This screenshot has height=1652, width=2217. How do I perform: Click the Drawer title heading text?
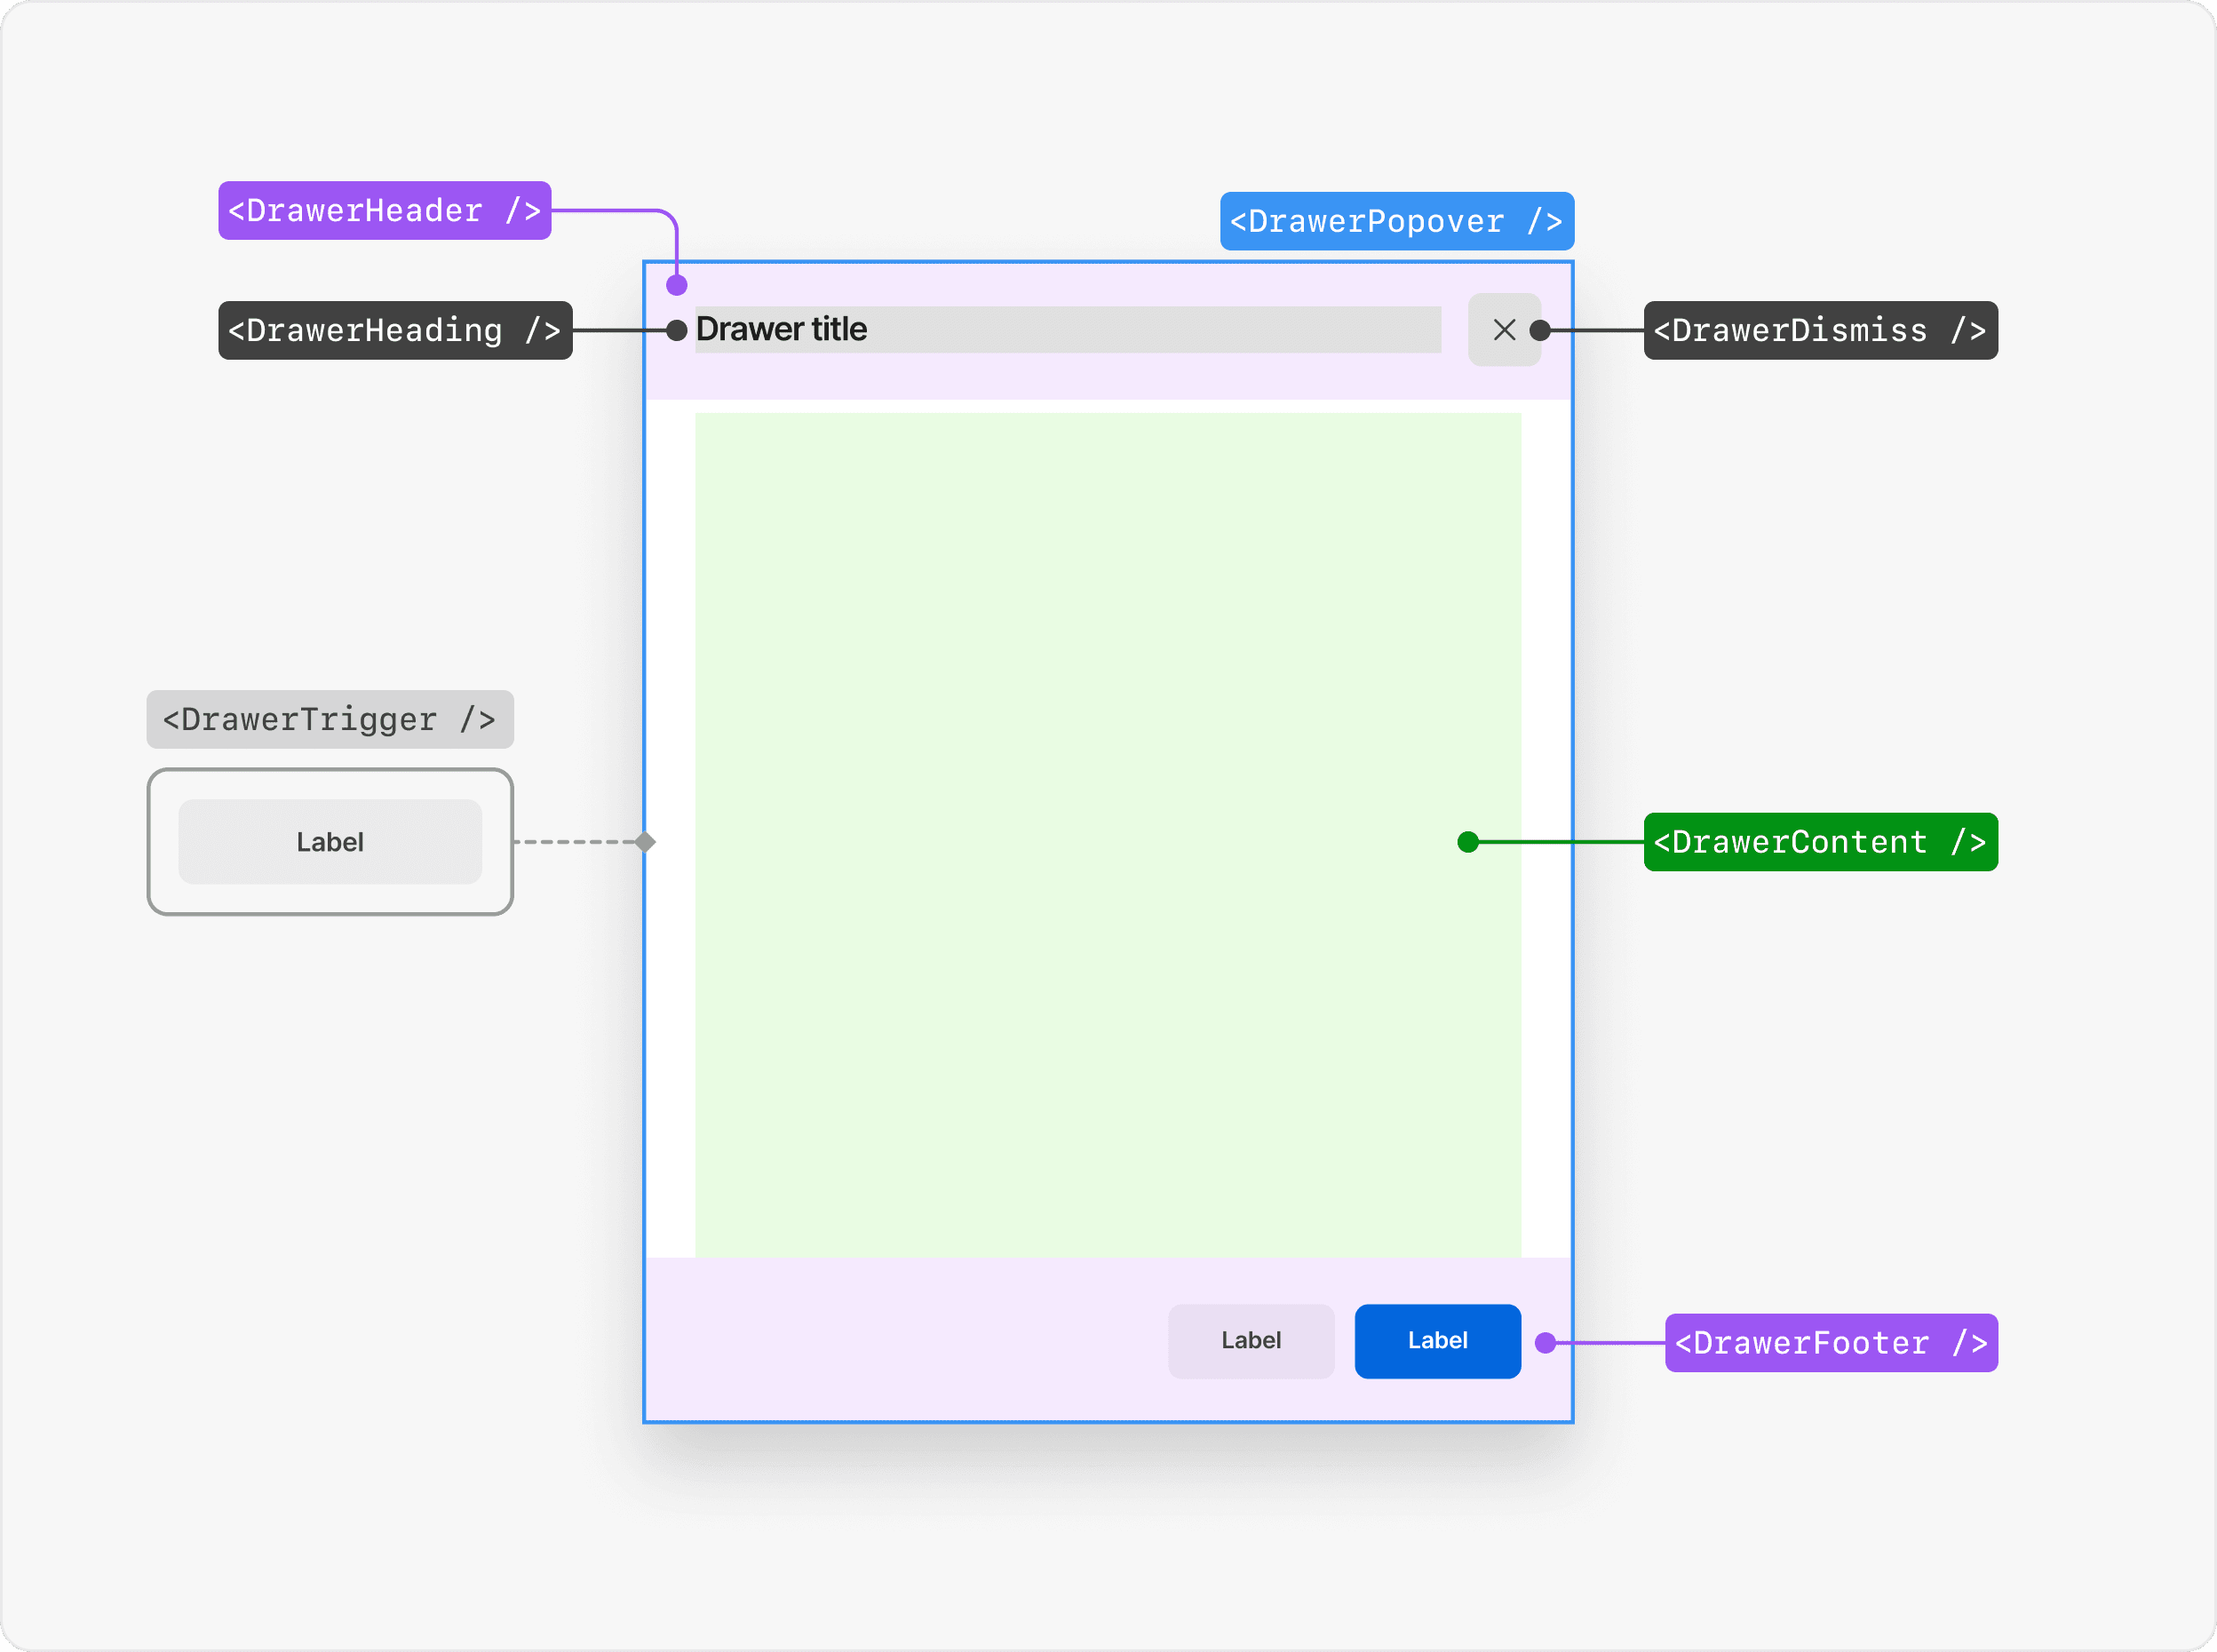[x=781, y=329]
